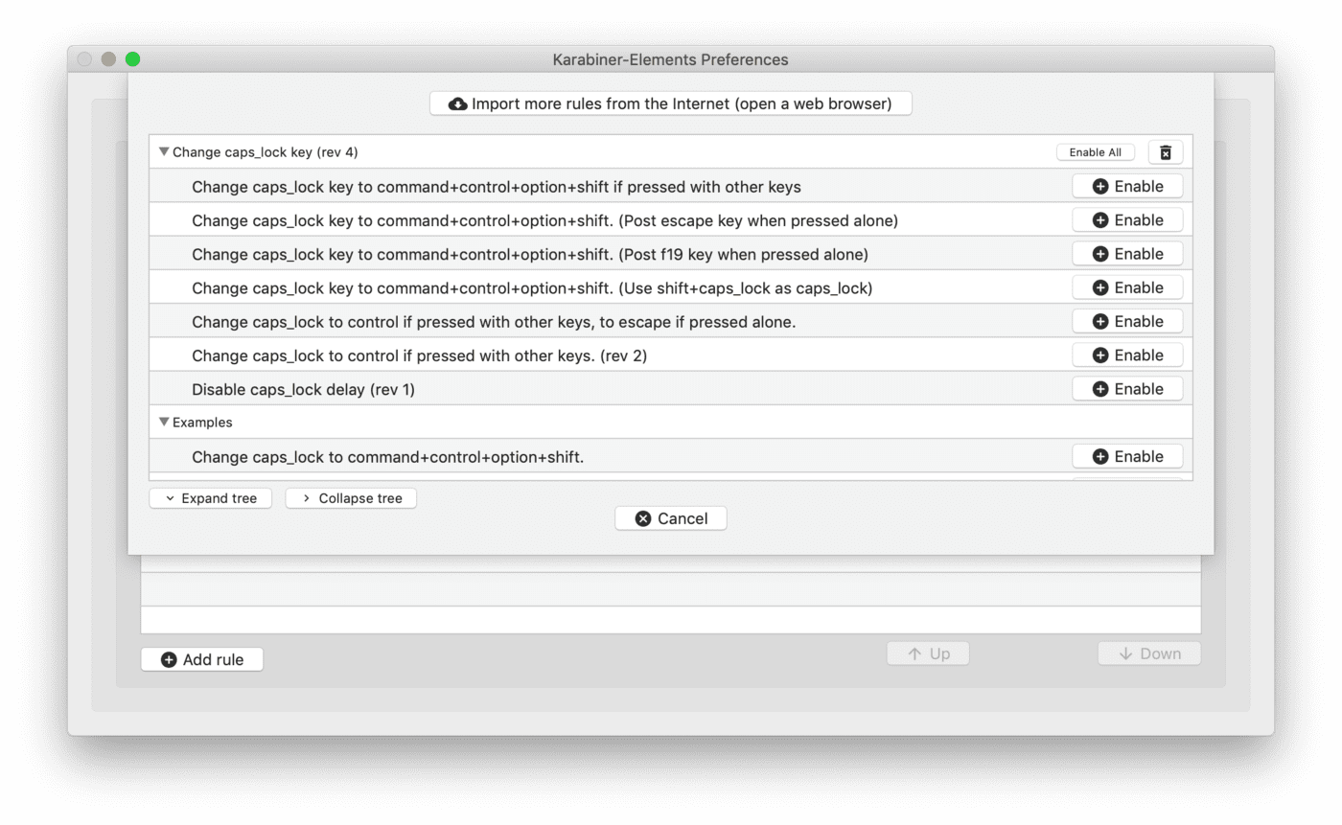1342x825 pixels.
Task: Enable 'caps_lock to control if pressed with other keys (rev 2)'
Action: click(1127, 355)
